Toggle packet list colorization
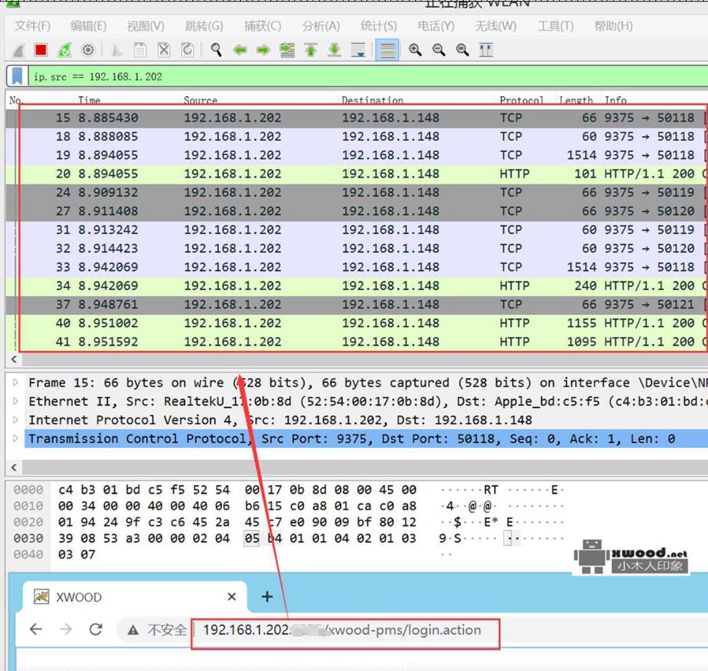 (387, 50)
